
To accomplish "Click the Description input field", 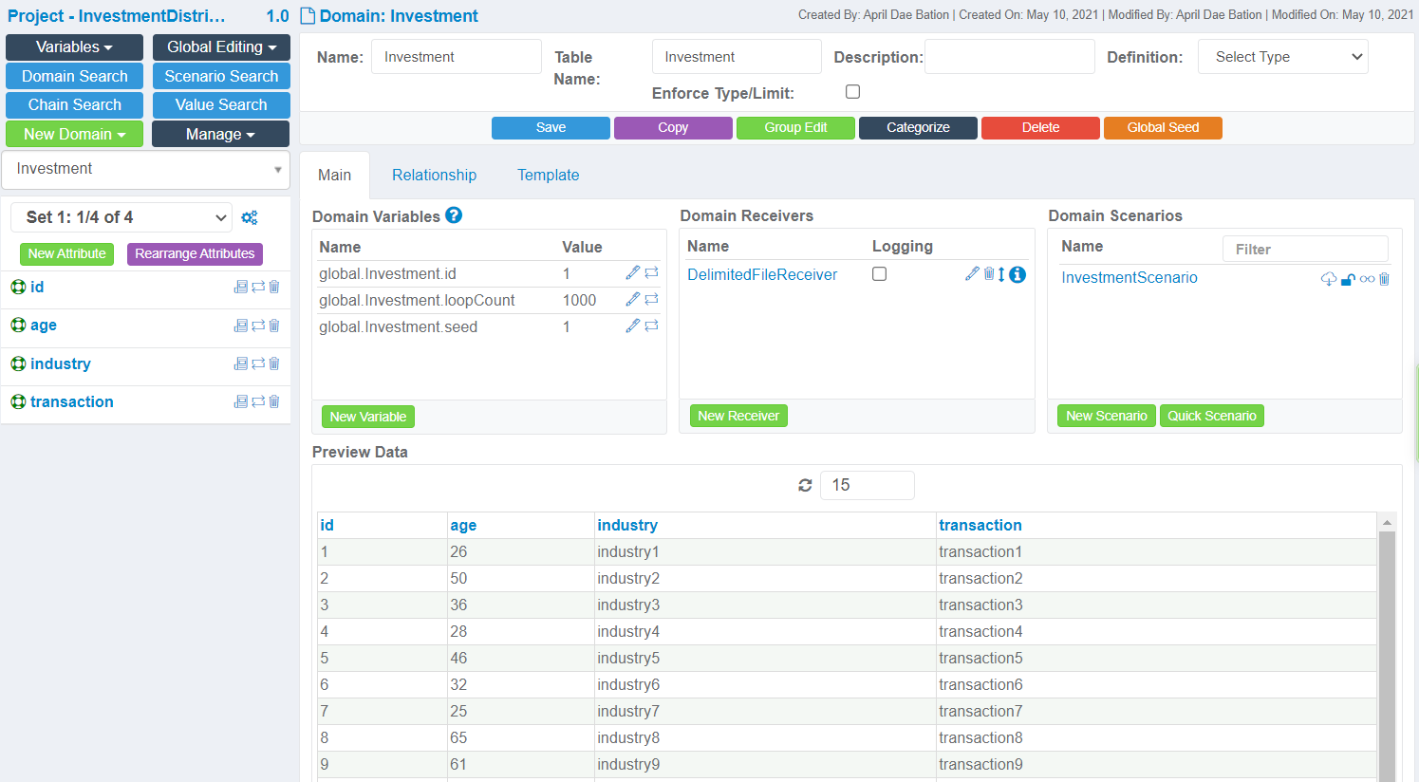I will click(x=1010, y=57).
